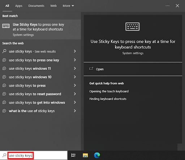
Task: Switch to the Web tab
Action: 53,6
